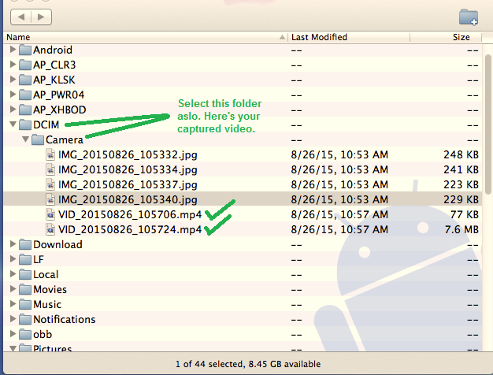Click the Android folder icon
Screen dimensions: 493x375
(24, 50)
